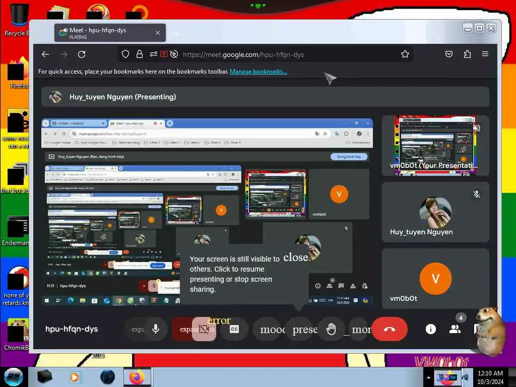
Task: Open the Pocket save icon
Action: tap(449, 54)
